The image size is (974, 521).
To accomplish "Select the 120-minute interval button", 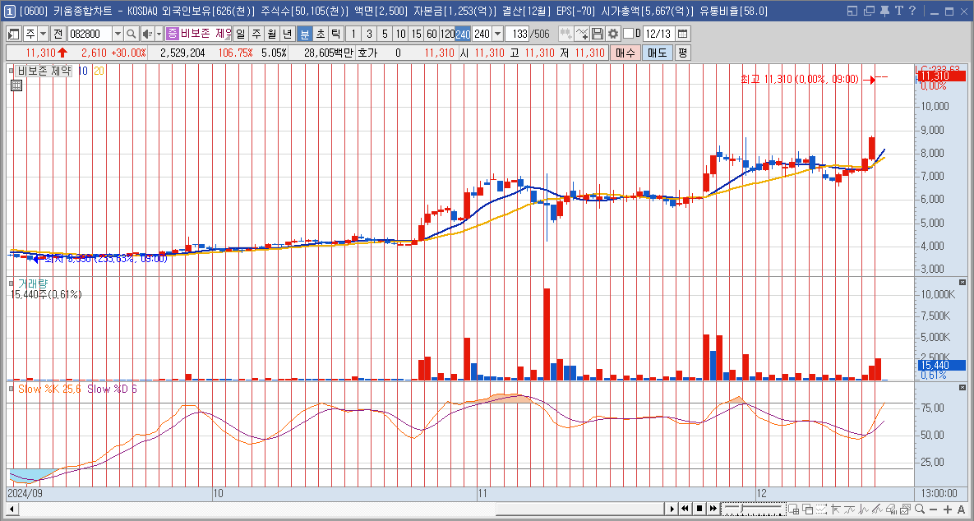I will [x=447, y=35].
